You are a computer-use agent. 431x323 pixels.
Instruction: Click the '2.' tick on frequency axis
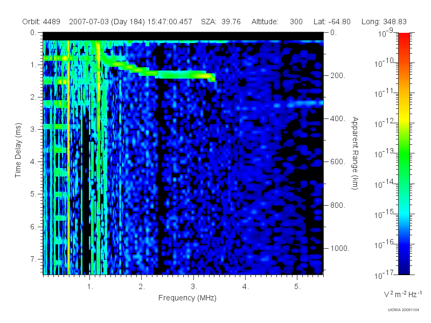(x=142, y=287)
